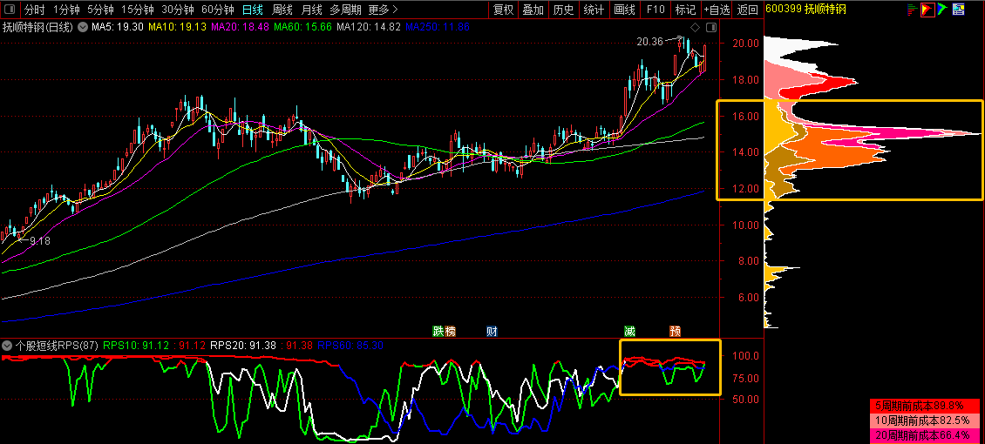Click the blue panel icon at top right
Viewport: 985px width, 444px height.
960,10
